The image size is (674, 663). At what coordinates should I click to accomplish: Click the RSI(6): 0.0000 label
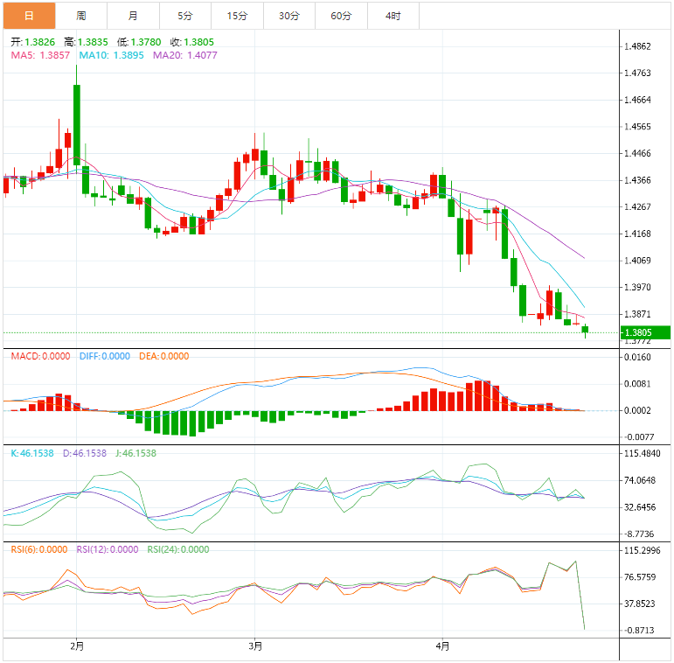39,550
